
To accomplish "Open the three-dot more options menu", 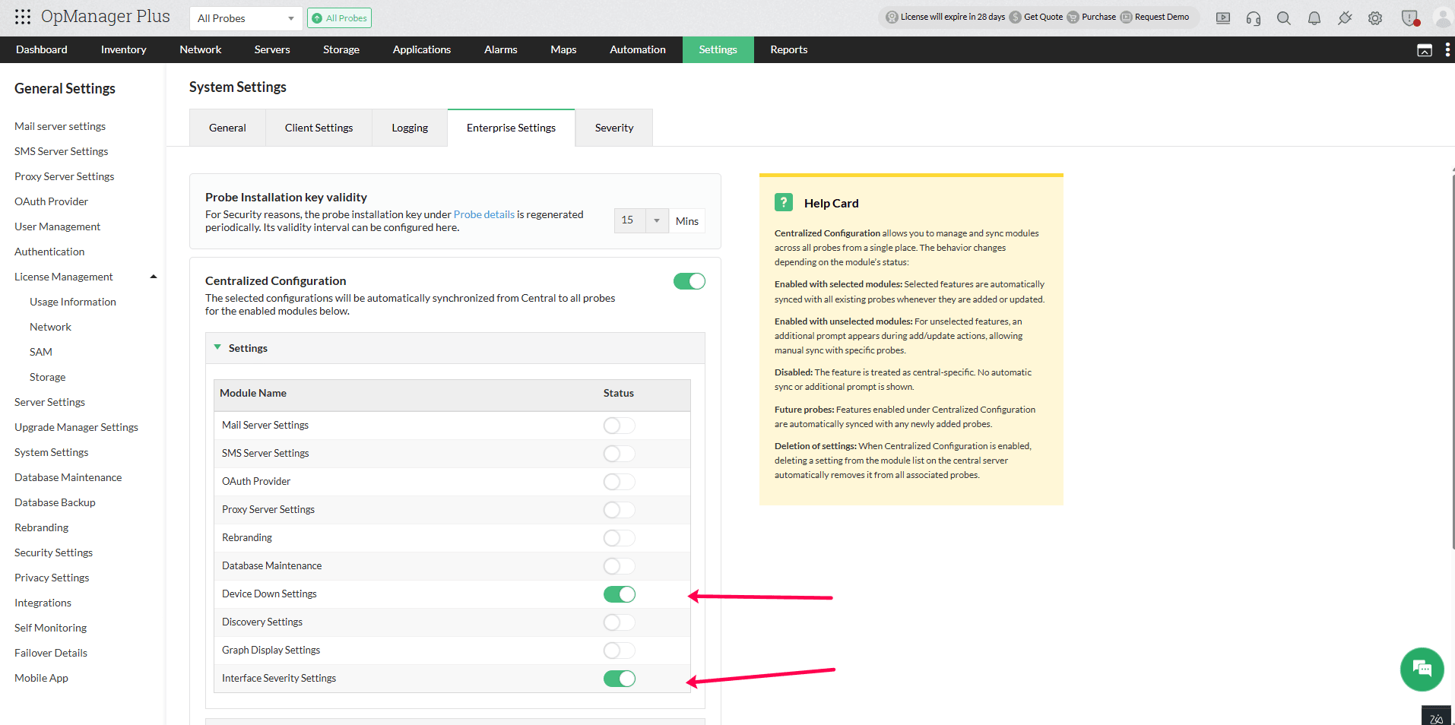I will click(1447, 49).
